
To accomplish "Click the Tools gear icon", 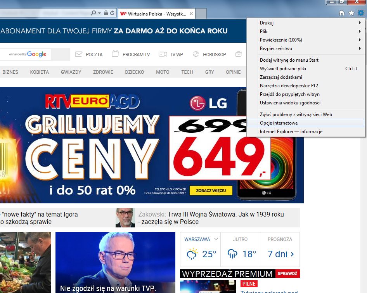I will coord(361,13).
